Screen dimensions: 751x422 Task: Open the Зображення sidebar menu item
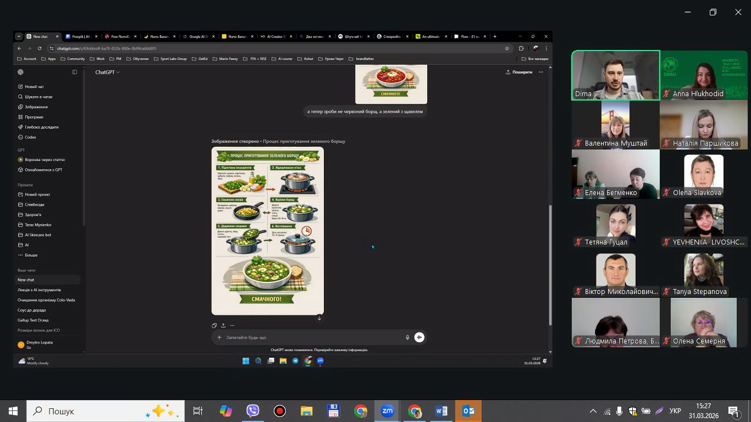(x=36, y=107)
